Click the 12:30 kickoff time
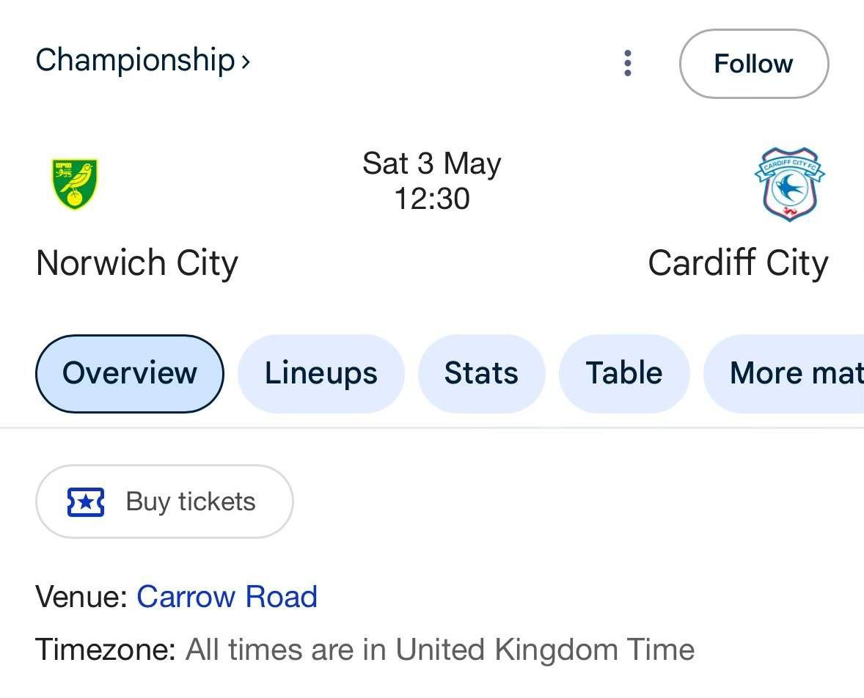Viewport: 864px width, 698px height. click(431, 199)
